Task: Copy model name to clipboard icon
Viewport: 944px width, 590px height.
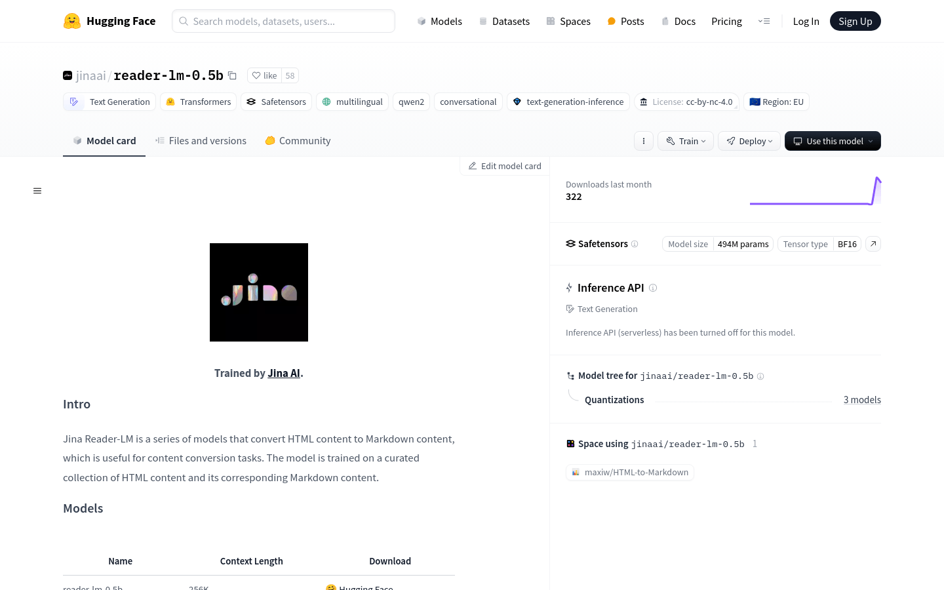Action: click(x=232, y=75)
